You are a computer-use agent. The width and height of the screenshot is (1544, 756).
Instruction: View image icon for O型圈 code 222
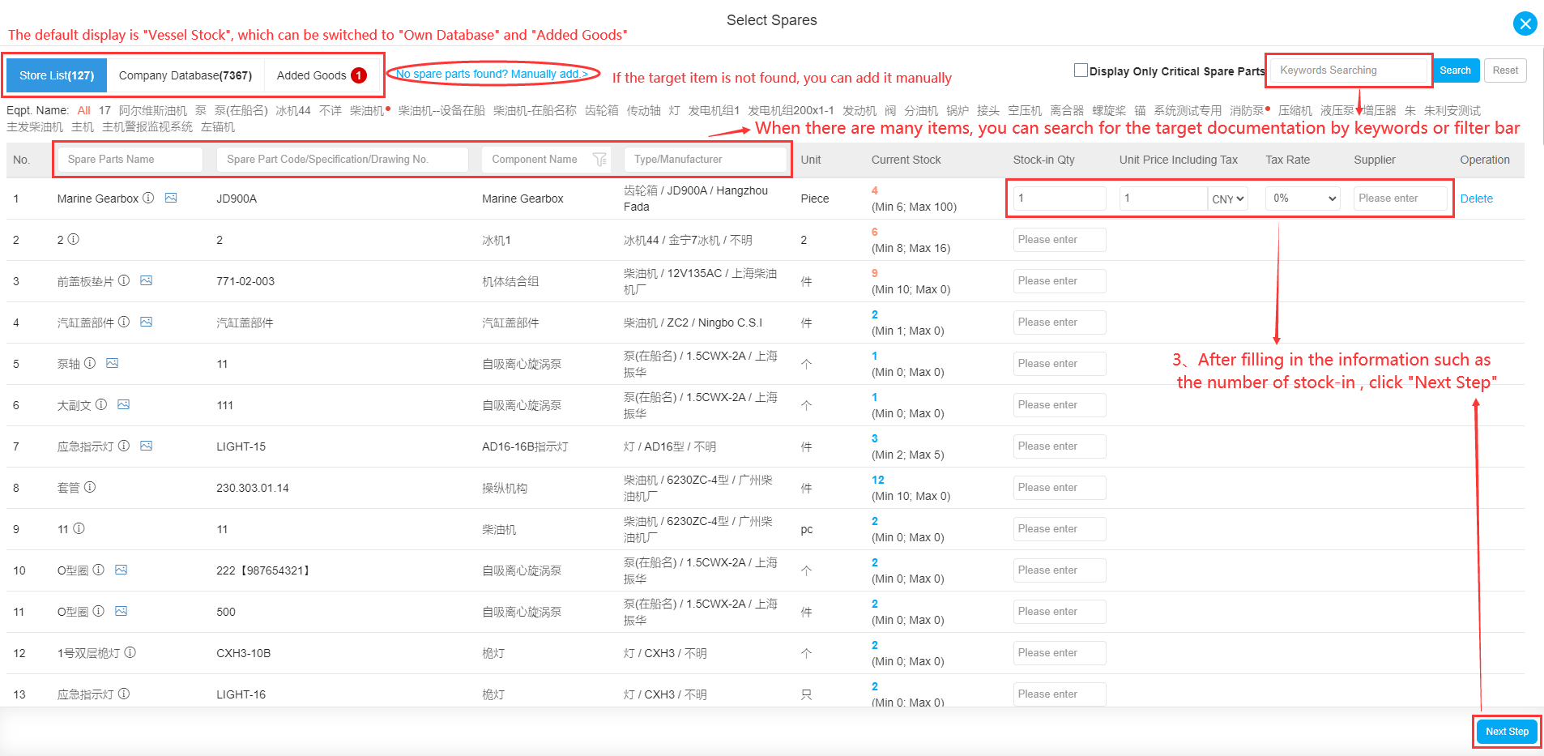pos(122,570)
